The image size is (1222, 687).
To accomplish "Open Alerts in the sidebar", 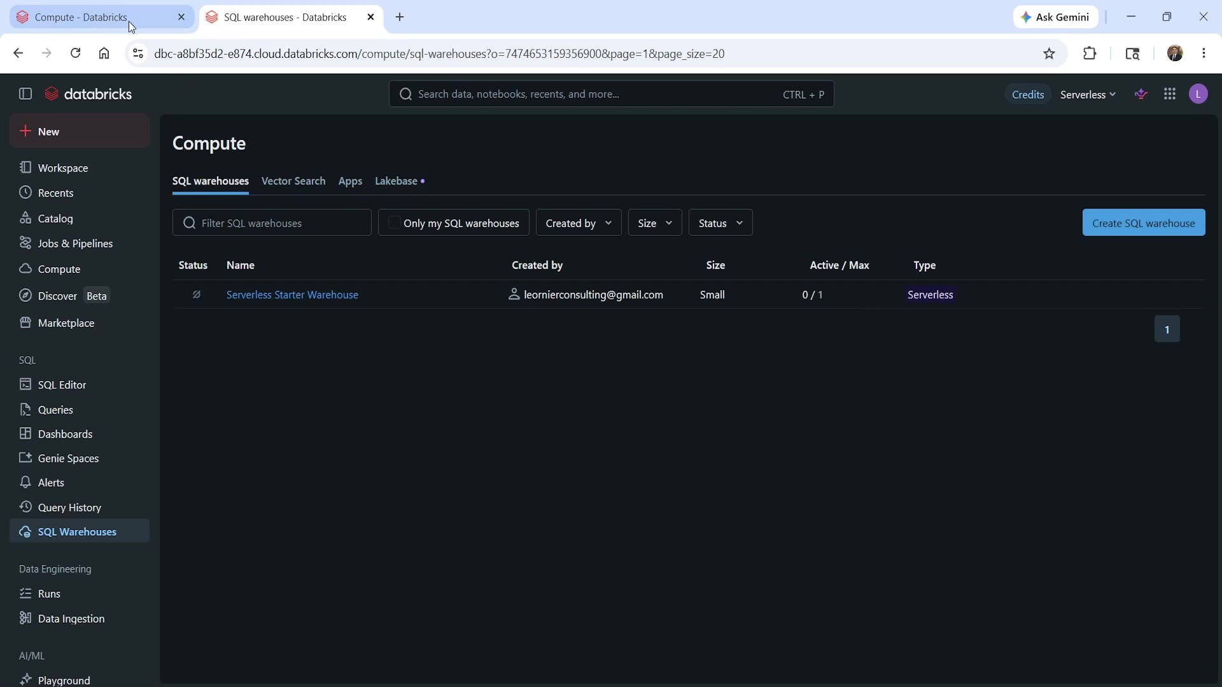I will point(80,483).
